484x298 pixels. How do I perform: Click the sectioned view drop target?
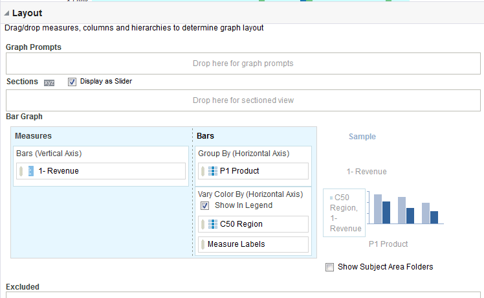pos(243,100)
